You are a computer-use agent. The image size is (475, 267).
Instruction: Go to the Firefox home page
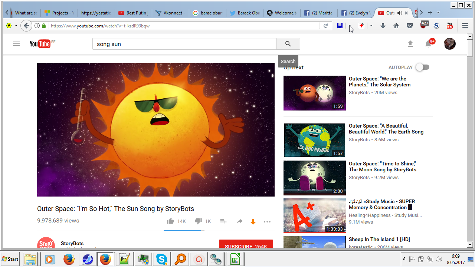click(x=396, y=26)
